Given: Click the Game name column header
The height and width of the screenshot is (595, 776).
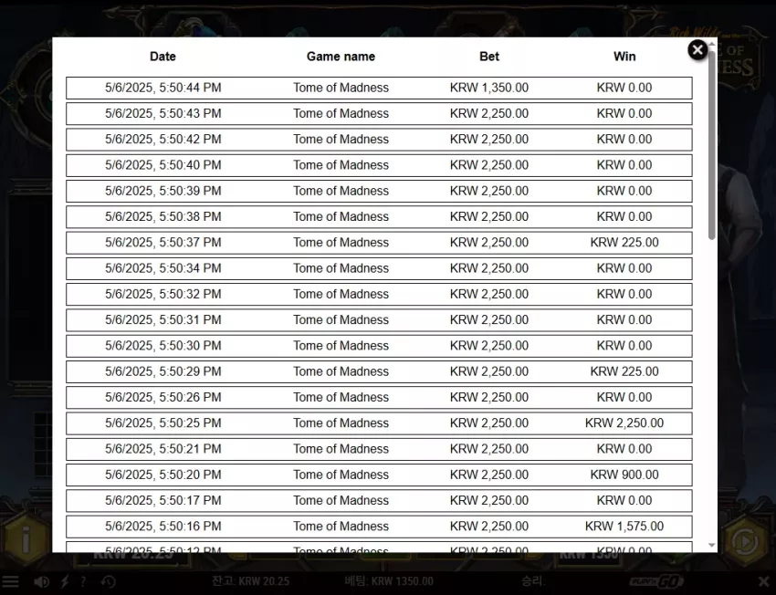Looking at the screenshot, I should pos(341,57).
